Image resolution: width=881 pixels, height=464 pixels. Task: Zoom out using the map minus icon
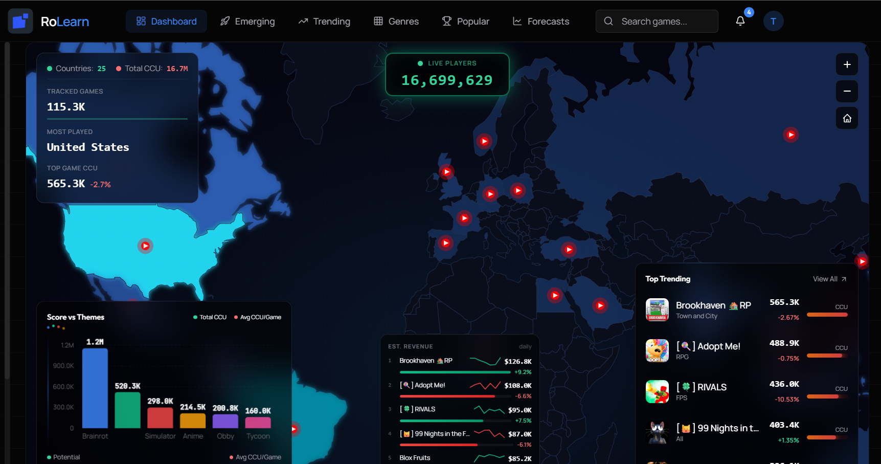pos(847,91)
